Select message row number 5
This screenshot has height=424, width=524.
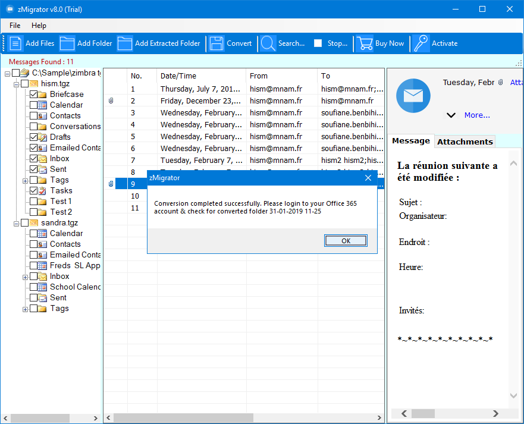tap(244, 136)
